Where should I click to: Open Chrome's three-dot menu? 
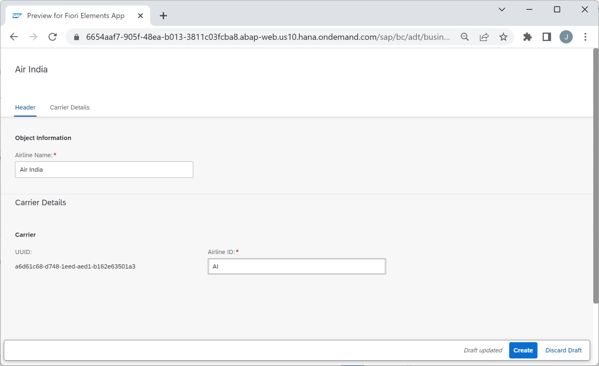pos(585,37)
